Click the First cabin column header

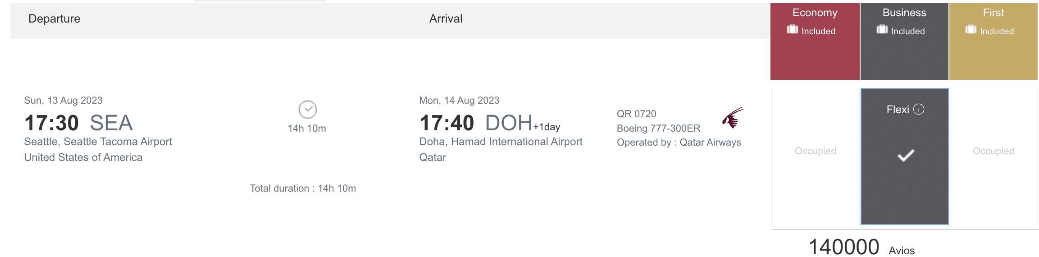pos(993,13)
